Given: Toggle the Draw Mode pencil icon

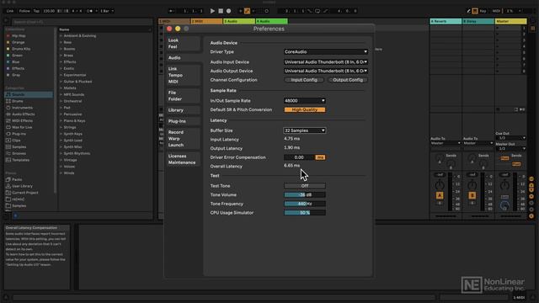Looking at the screenshot, I should point(468,11).
